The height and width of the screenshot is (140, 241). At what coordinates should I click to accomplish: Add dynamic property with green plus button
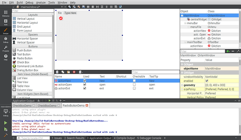[228, 51]
